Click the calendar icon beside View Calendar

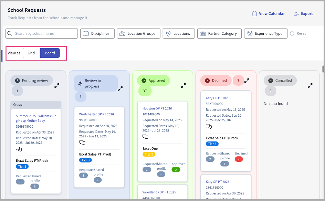254,14
